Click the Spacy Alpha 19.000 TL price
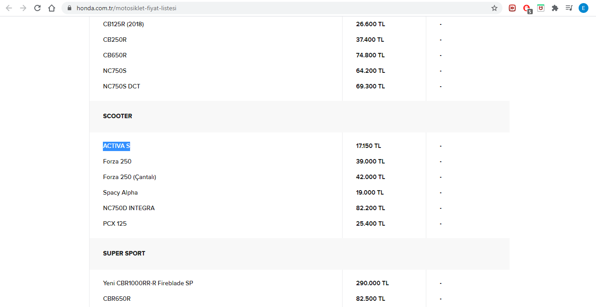The image size is (596, 307). (370, 192)
